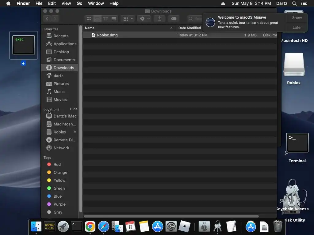The width and height of the screenshot is (314, 235).
Task: Open the File menu
Action: click(x=39, y=3)
